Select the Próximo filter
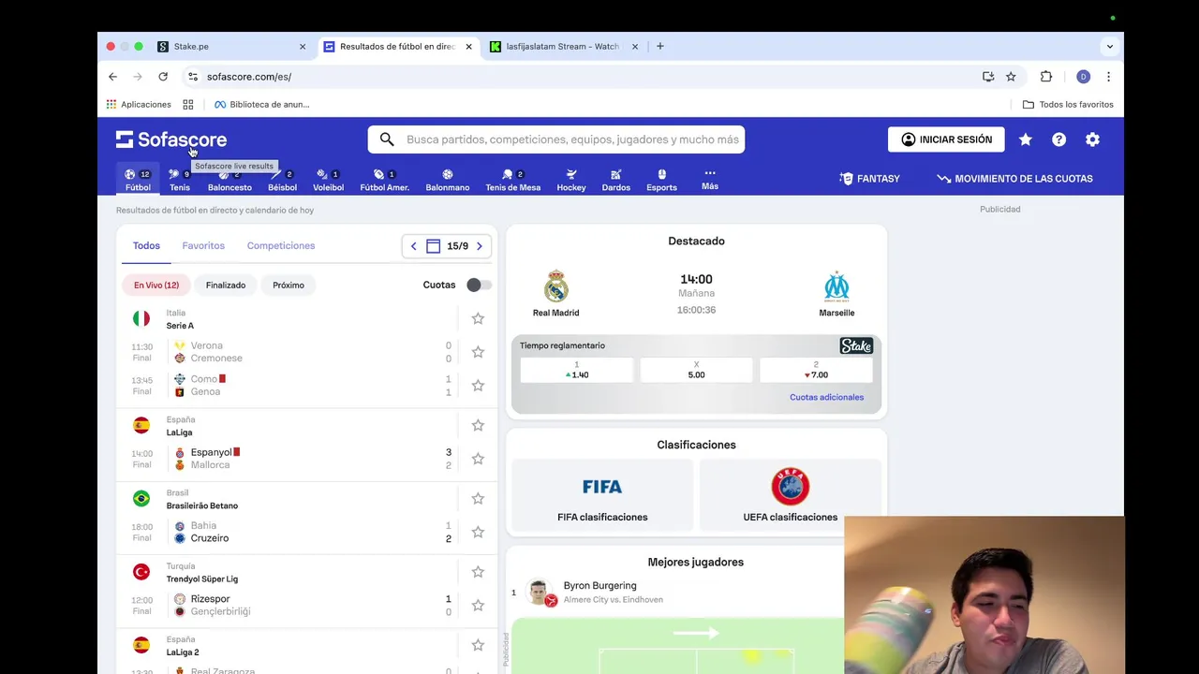Image resolution: width=1199 pixels, height=674 pixels. (289, 285)
